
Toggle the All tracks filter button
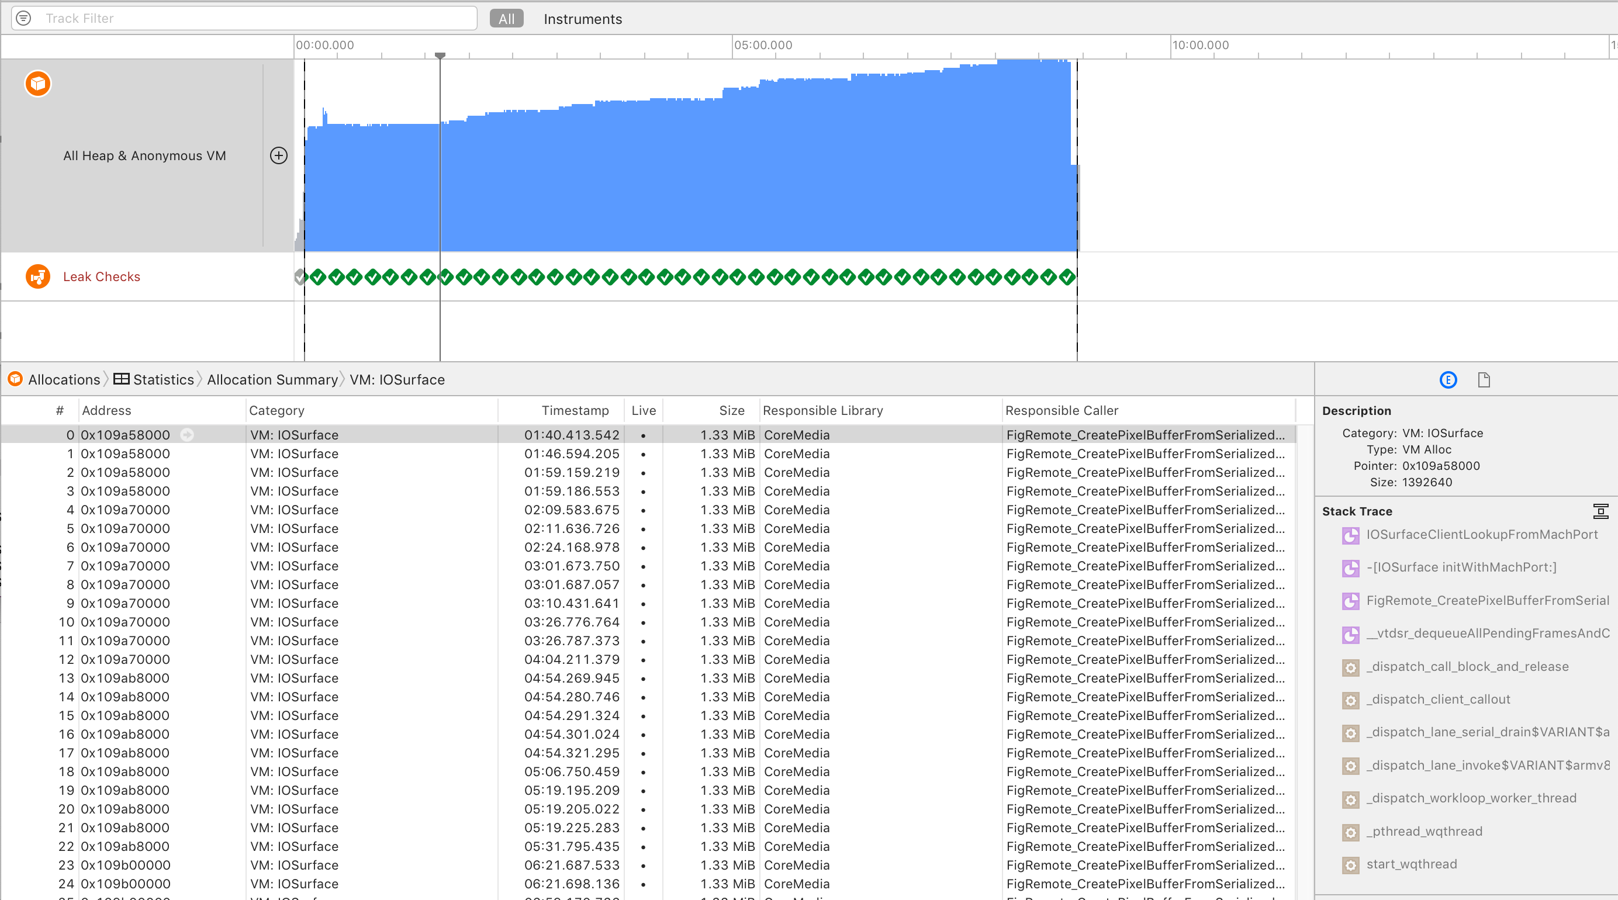[x=506, y=19]
